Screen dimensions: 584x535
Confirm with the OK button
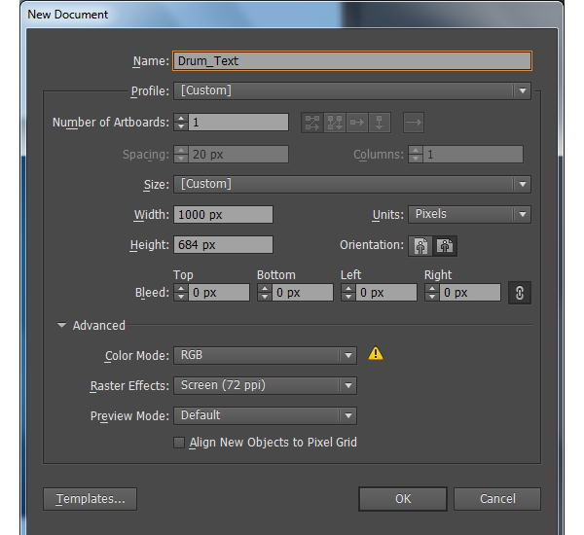click(403, 499)
